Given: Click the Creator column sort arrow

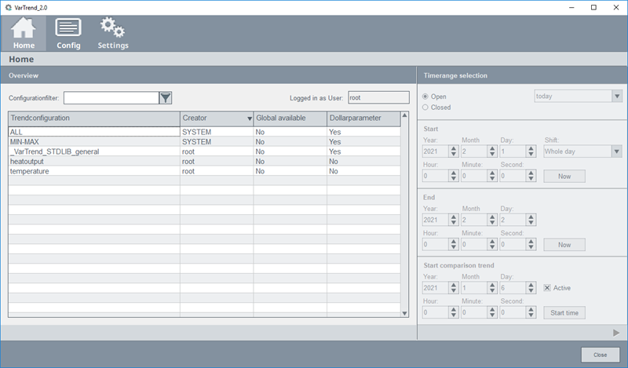Looking at the screenshot, I should (x=249, y=118).
